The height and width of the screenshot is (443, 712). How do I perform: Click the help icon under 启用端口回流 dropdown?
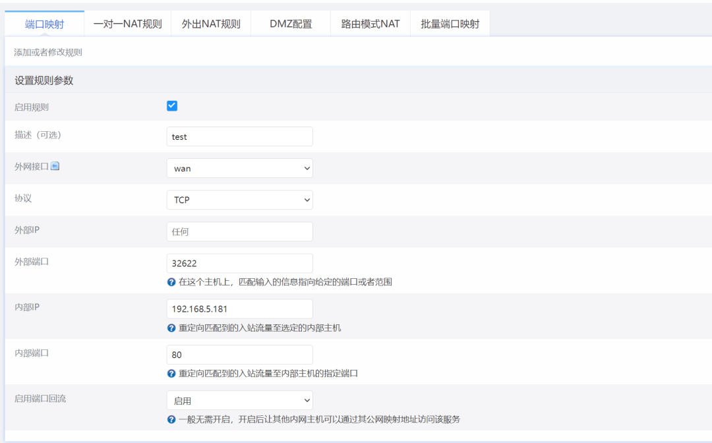(171, 419)
